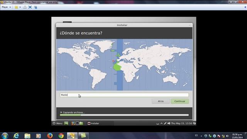This screenshot has height=139, width=247.
Task: Click the Send Ctrl+Alt+Del toolbar icon
Action: pos(25,7)
